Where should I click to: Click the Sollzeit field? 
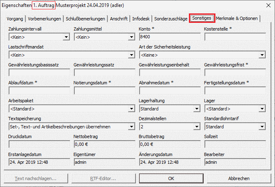click(235, 144)
